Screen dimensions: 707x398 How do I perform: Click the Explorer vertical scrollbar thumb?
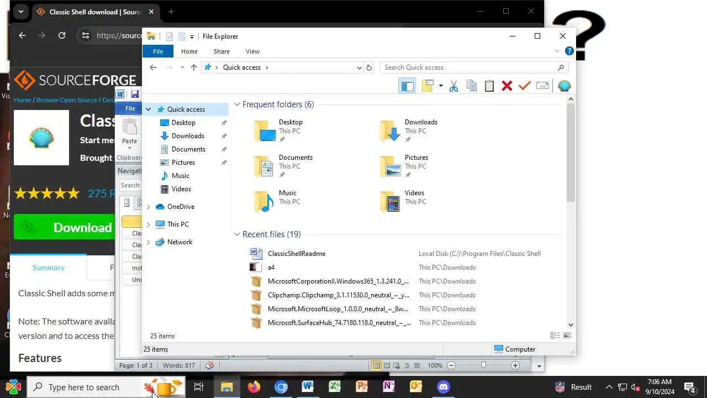point(571,152)
